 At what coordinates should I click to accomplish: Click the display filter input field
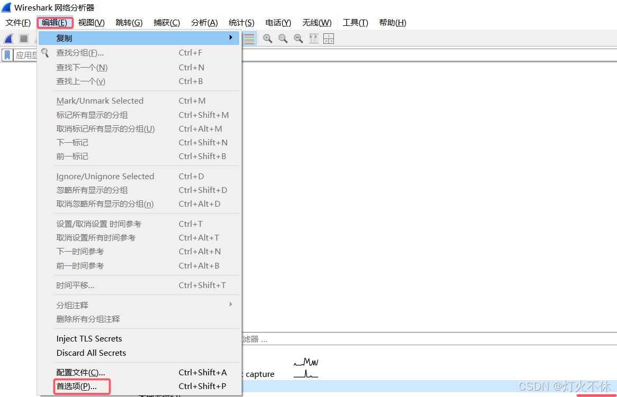tap(429, 55)
